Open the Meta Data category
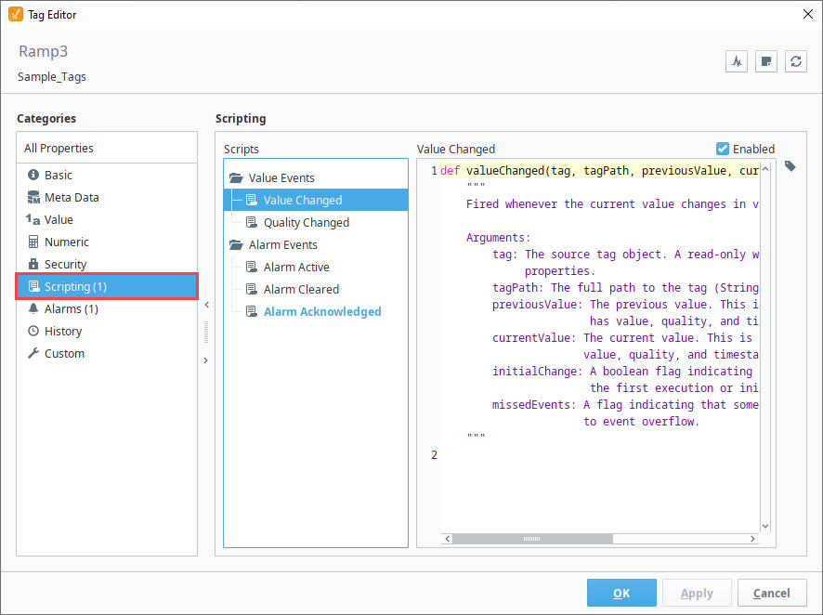This screenshot has height=615, width=823. (63, 197)
